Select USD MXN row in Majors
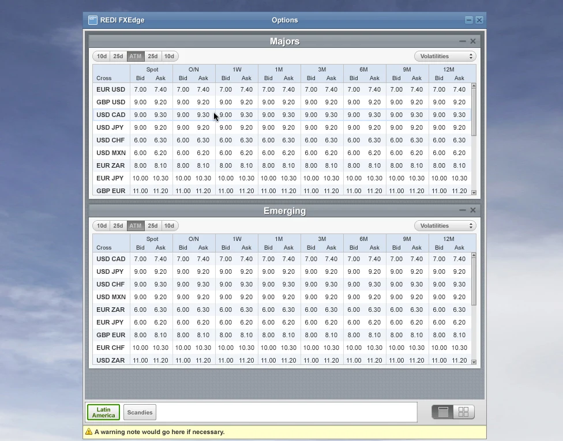The width and height of the screenshot is (563, 441). [x=282, y=153]
